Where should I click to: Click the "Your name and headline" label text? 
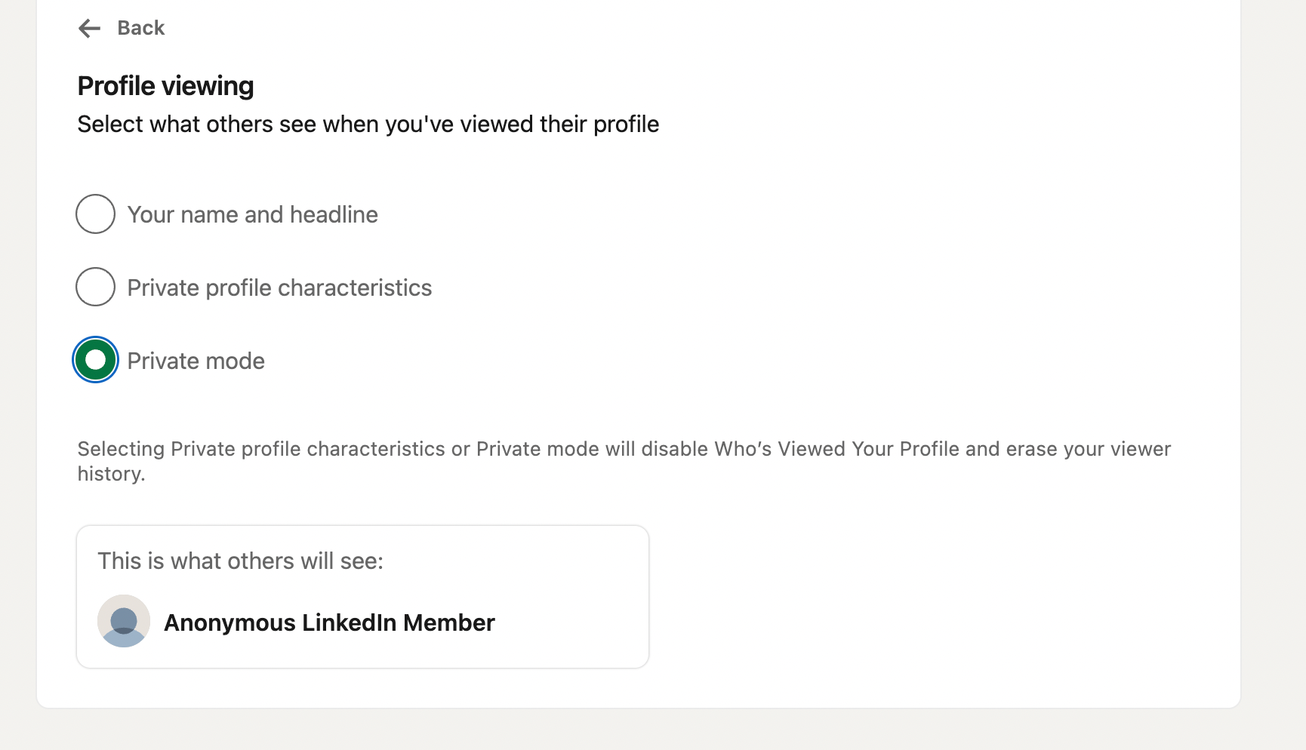coord(252,215)
